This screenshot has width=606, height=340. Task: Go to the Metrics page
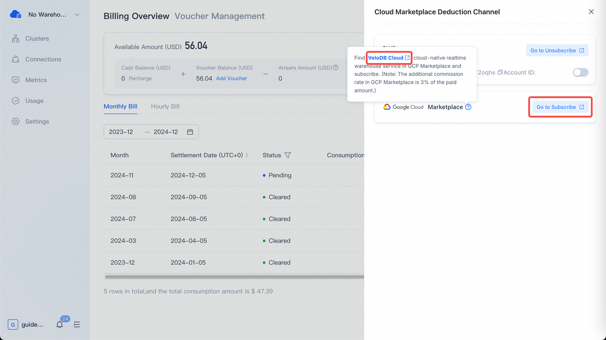click(x=36, y=80)
